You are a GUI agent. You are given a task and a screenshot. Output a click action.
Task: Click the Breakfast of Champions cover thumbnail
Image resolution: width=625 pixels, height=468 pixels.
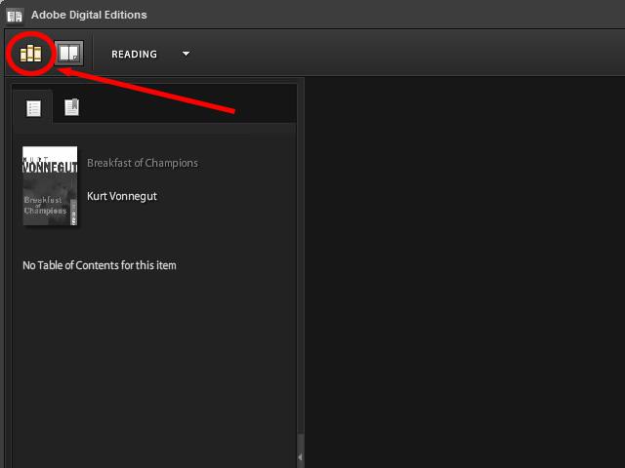pos(50,186)
